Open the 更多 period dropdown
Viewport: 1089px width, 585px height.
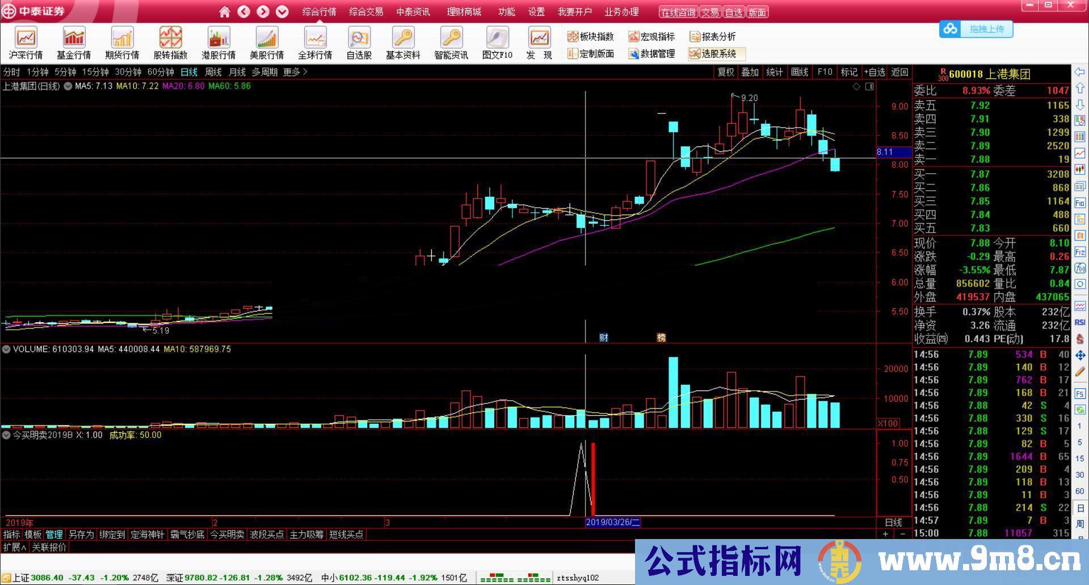pos(293,72)
